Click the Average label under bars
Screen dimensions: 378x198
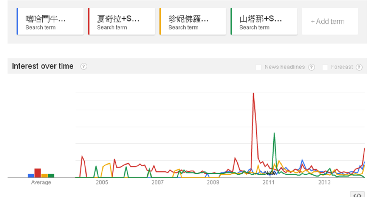pyautogui.click(x=41, y=183)
